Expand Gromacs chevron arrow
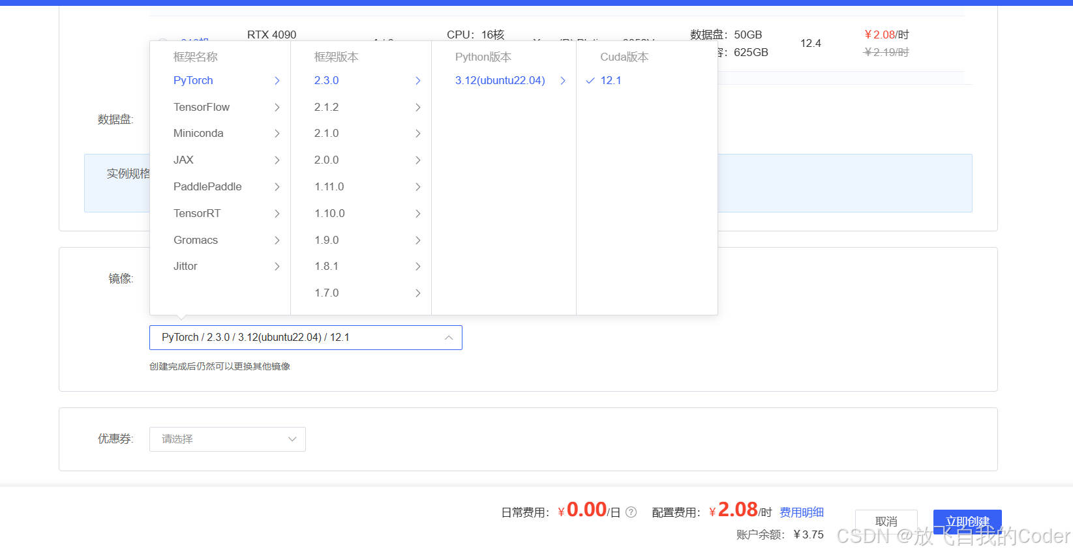Screen dimensions: 1073x554 (277, 240)
